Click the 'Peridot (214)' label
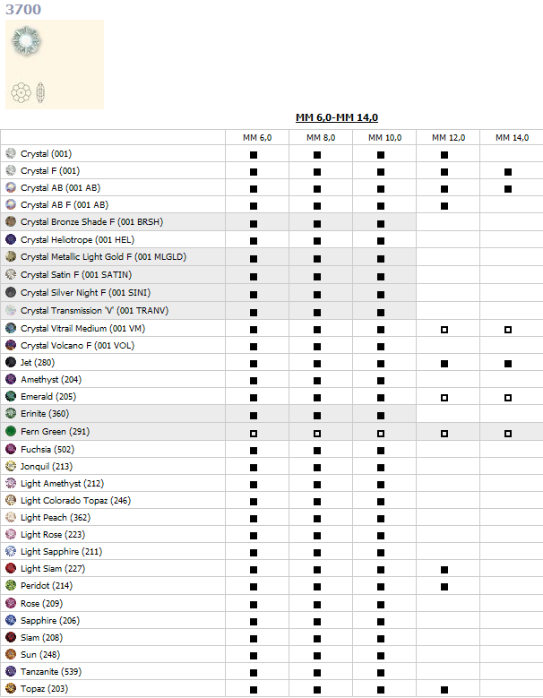This screenshot has height=698, width=543. point(47,585)
